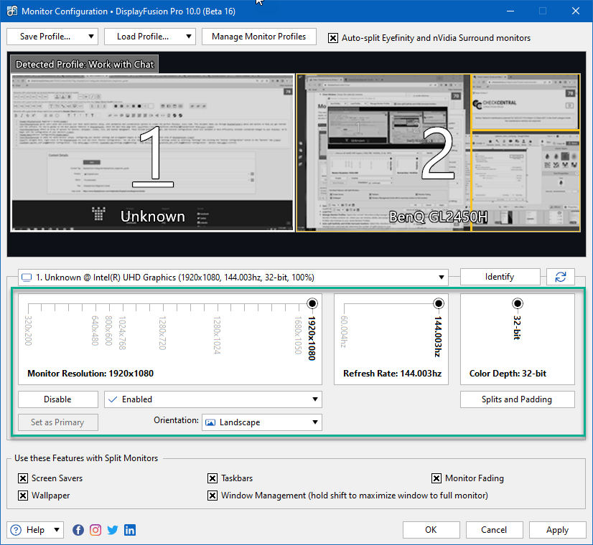Click the DisplayFusion title bar app icon
The image size is (593, 545).
click(11, 11)
